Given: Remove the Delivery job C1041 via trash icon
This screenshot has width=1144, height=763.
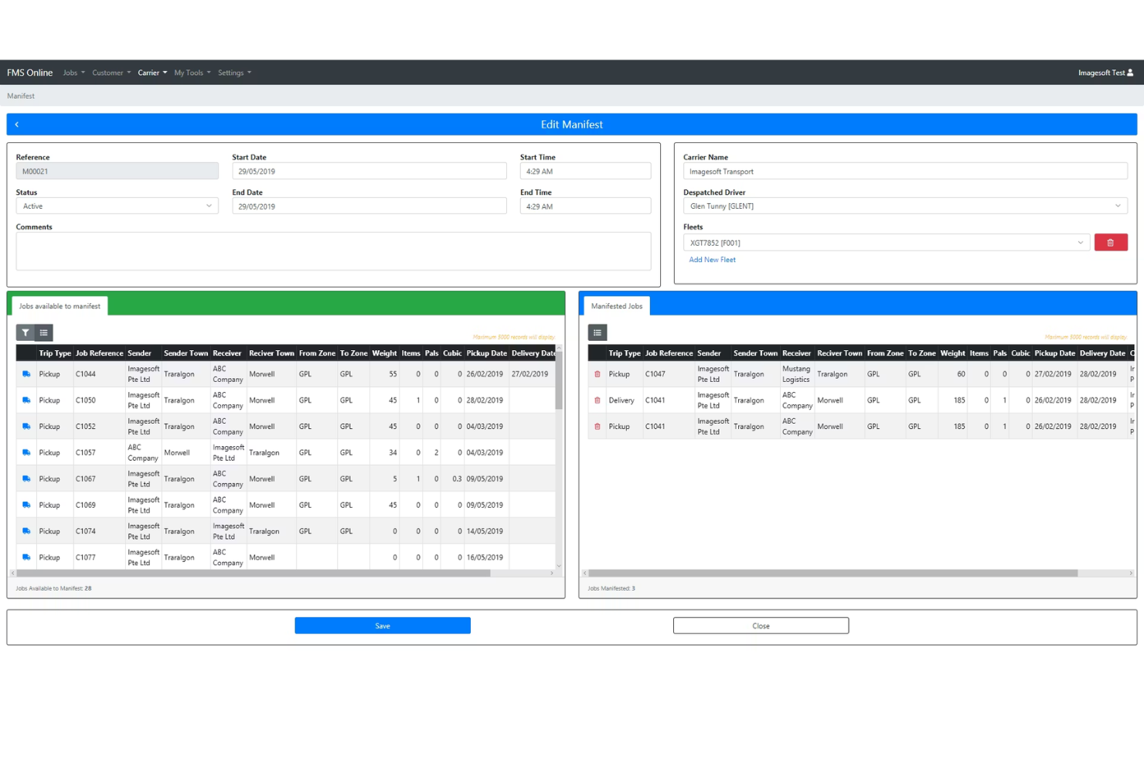Looking at the screenshot, I should 597,400.
